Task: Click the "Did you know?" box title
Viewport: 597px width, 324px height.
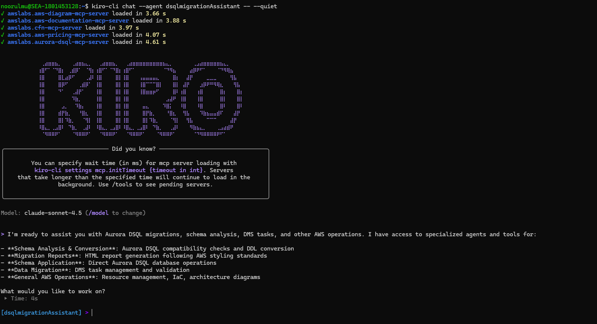Action: pos(134,149)
